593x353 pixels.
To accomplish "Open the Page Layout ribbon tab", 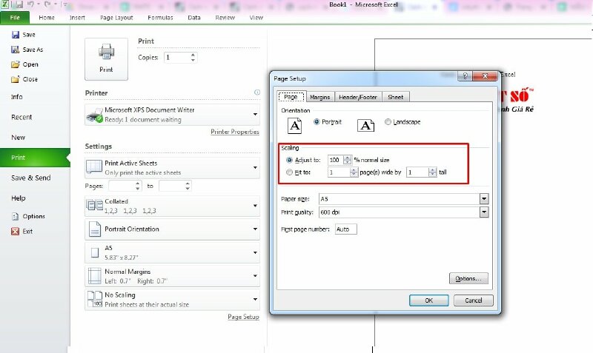I will coord(116,18).
